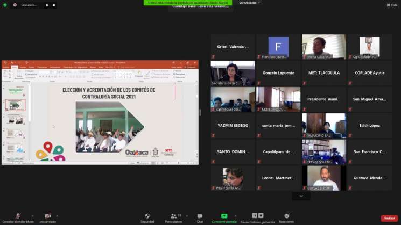The image size is (401, 225).
Task: Open the Chat panel
Action: pos(200,216)
